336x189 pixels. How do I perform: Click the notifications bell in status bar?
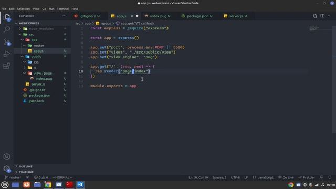(x=330, y=177)
